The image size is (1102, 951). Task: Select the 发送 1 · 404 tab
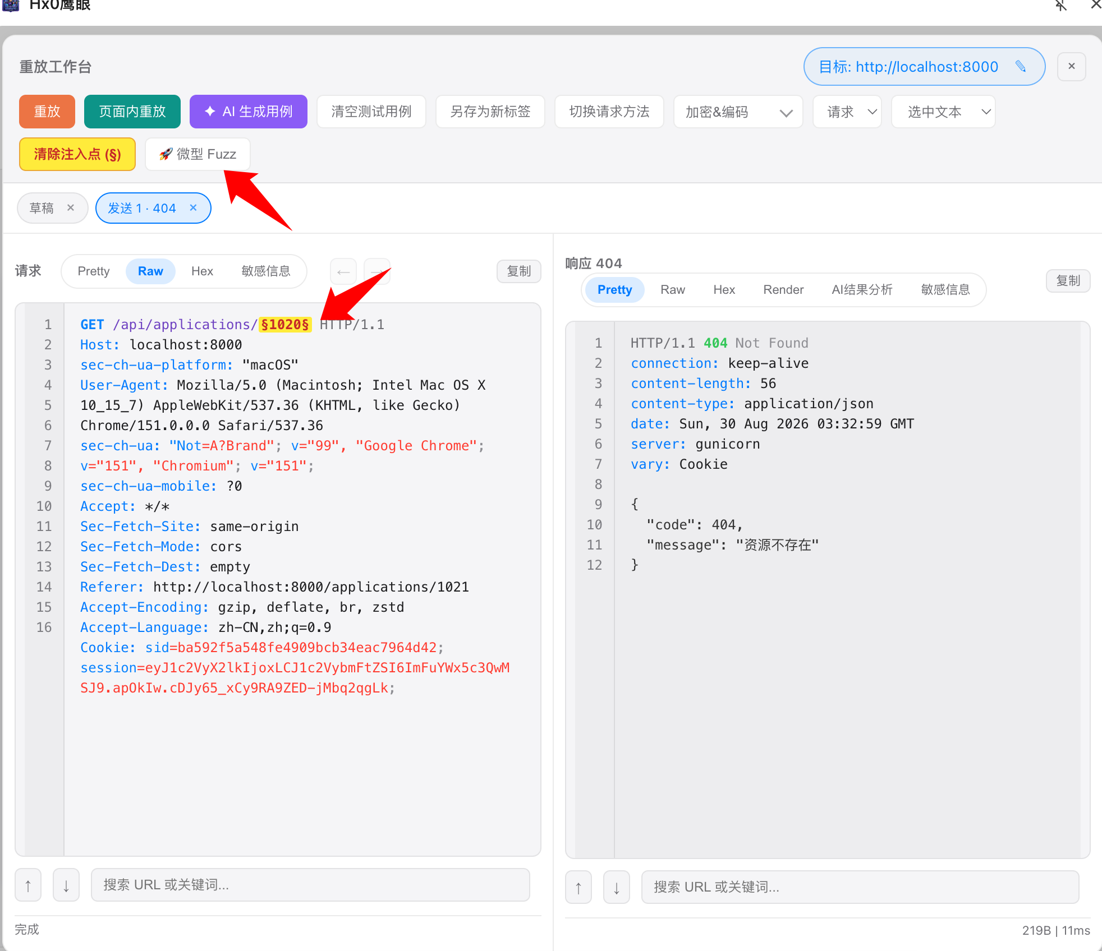coord(142,208)
